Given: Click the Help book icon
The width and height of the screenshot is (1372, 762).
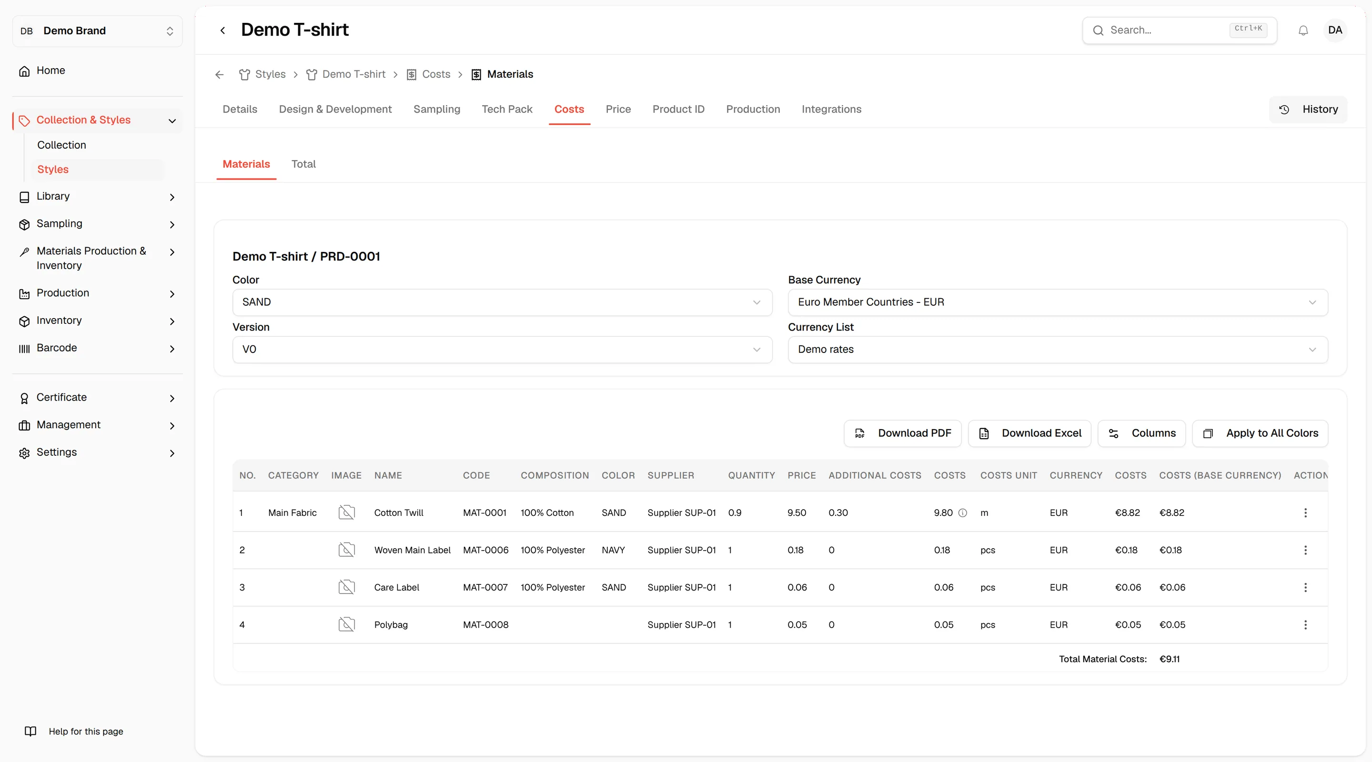Looking at the screenshot, I should click(30, 731).
